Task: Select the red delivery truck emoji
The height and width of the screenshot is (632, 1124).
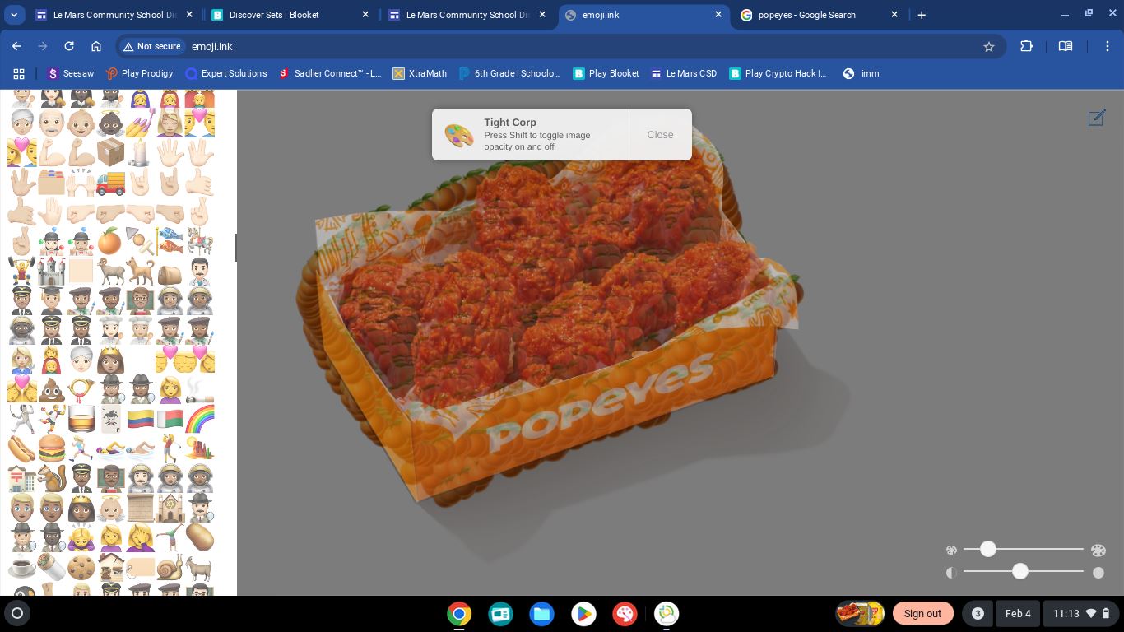Action: [110, 183]
